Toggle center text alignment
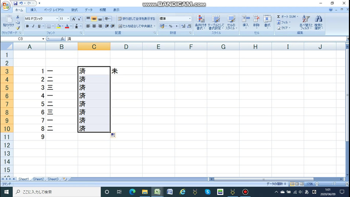 coord(94,26)
